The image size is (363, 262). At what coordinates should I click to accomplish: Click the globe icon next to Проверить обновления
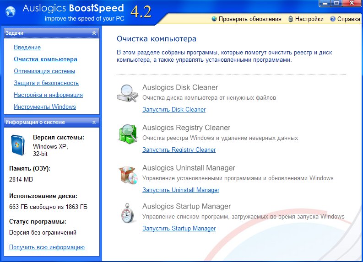click(214, 19)
